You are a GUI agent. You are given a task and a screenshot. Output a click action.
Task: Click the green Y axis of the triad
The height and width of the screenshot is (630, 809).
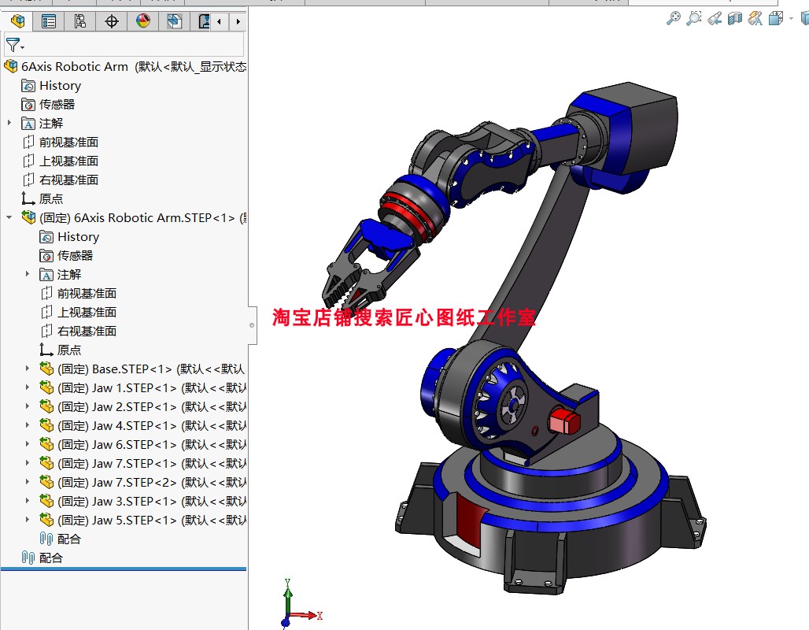287,597
